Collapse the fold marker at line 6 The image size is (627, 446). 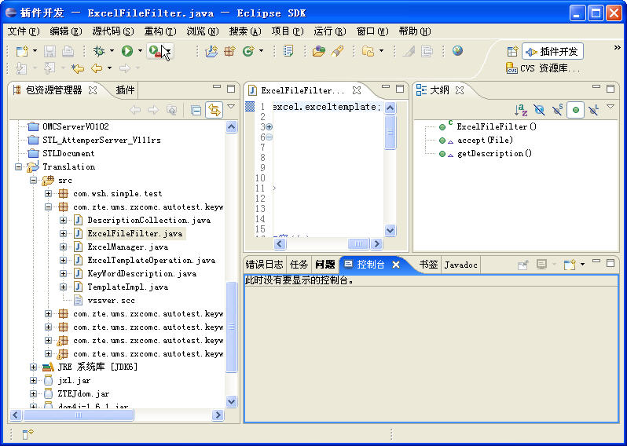click(269, 137)
